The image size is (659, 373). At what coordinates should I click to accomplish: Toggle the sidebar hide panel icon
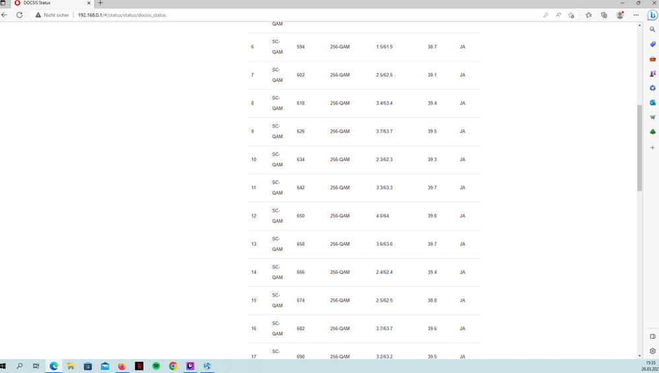point(652,337)
